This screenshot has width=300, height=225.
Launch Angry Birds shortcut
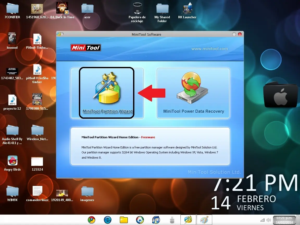click(12, 163)
